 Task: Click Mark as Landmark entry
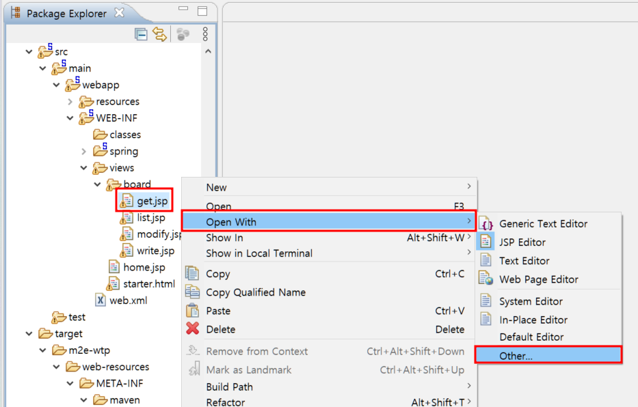coord(329,369)
